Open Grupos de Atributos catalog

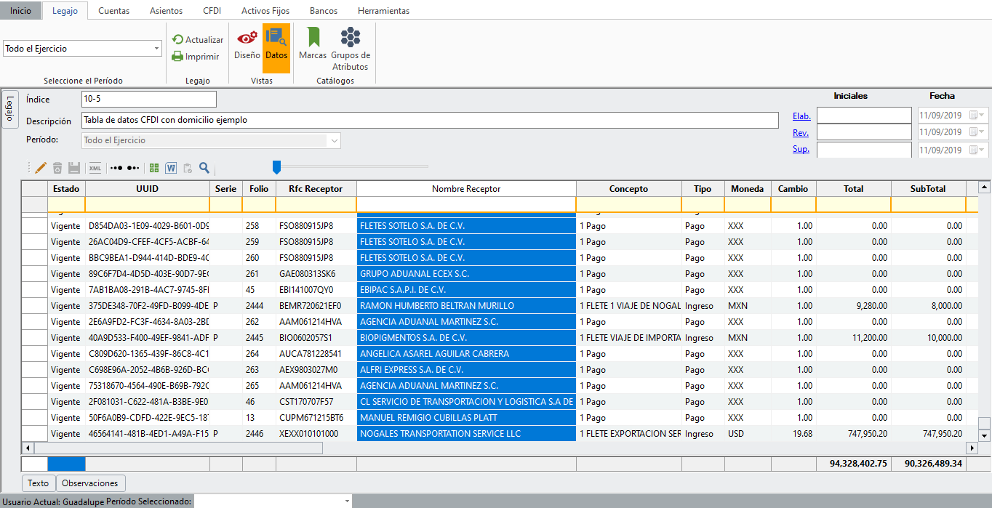click(x=351, y=49)
